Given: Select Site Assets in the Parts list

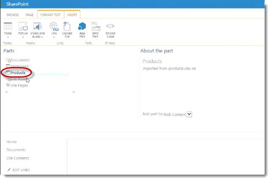Looking at the screenshot, I should click(18, 79).
